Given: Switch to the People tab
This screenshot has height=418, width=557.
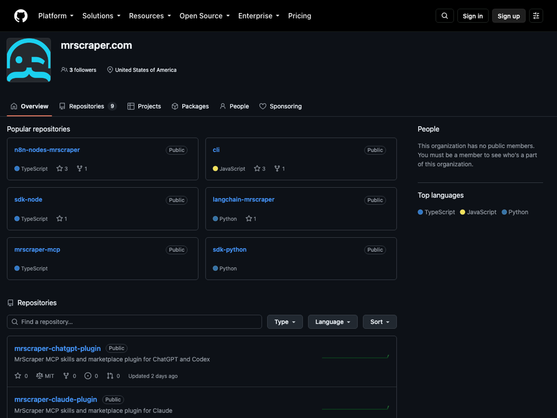Looking at the screenshot, I should pos(234,106).
